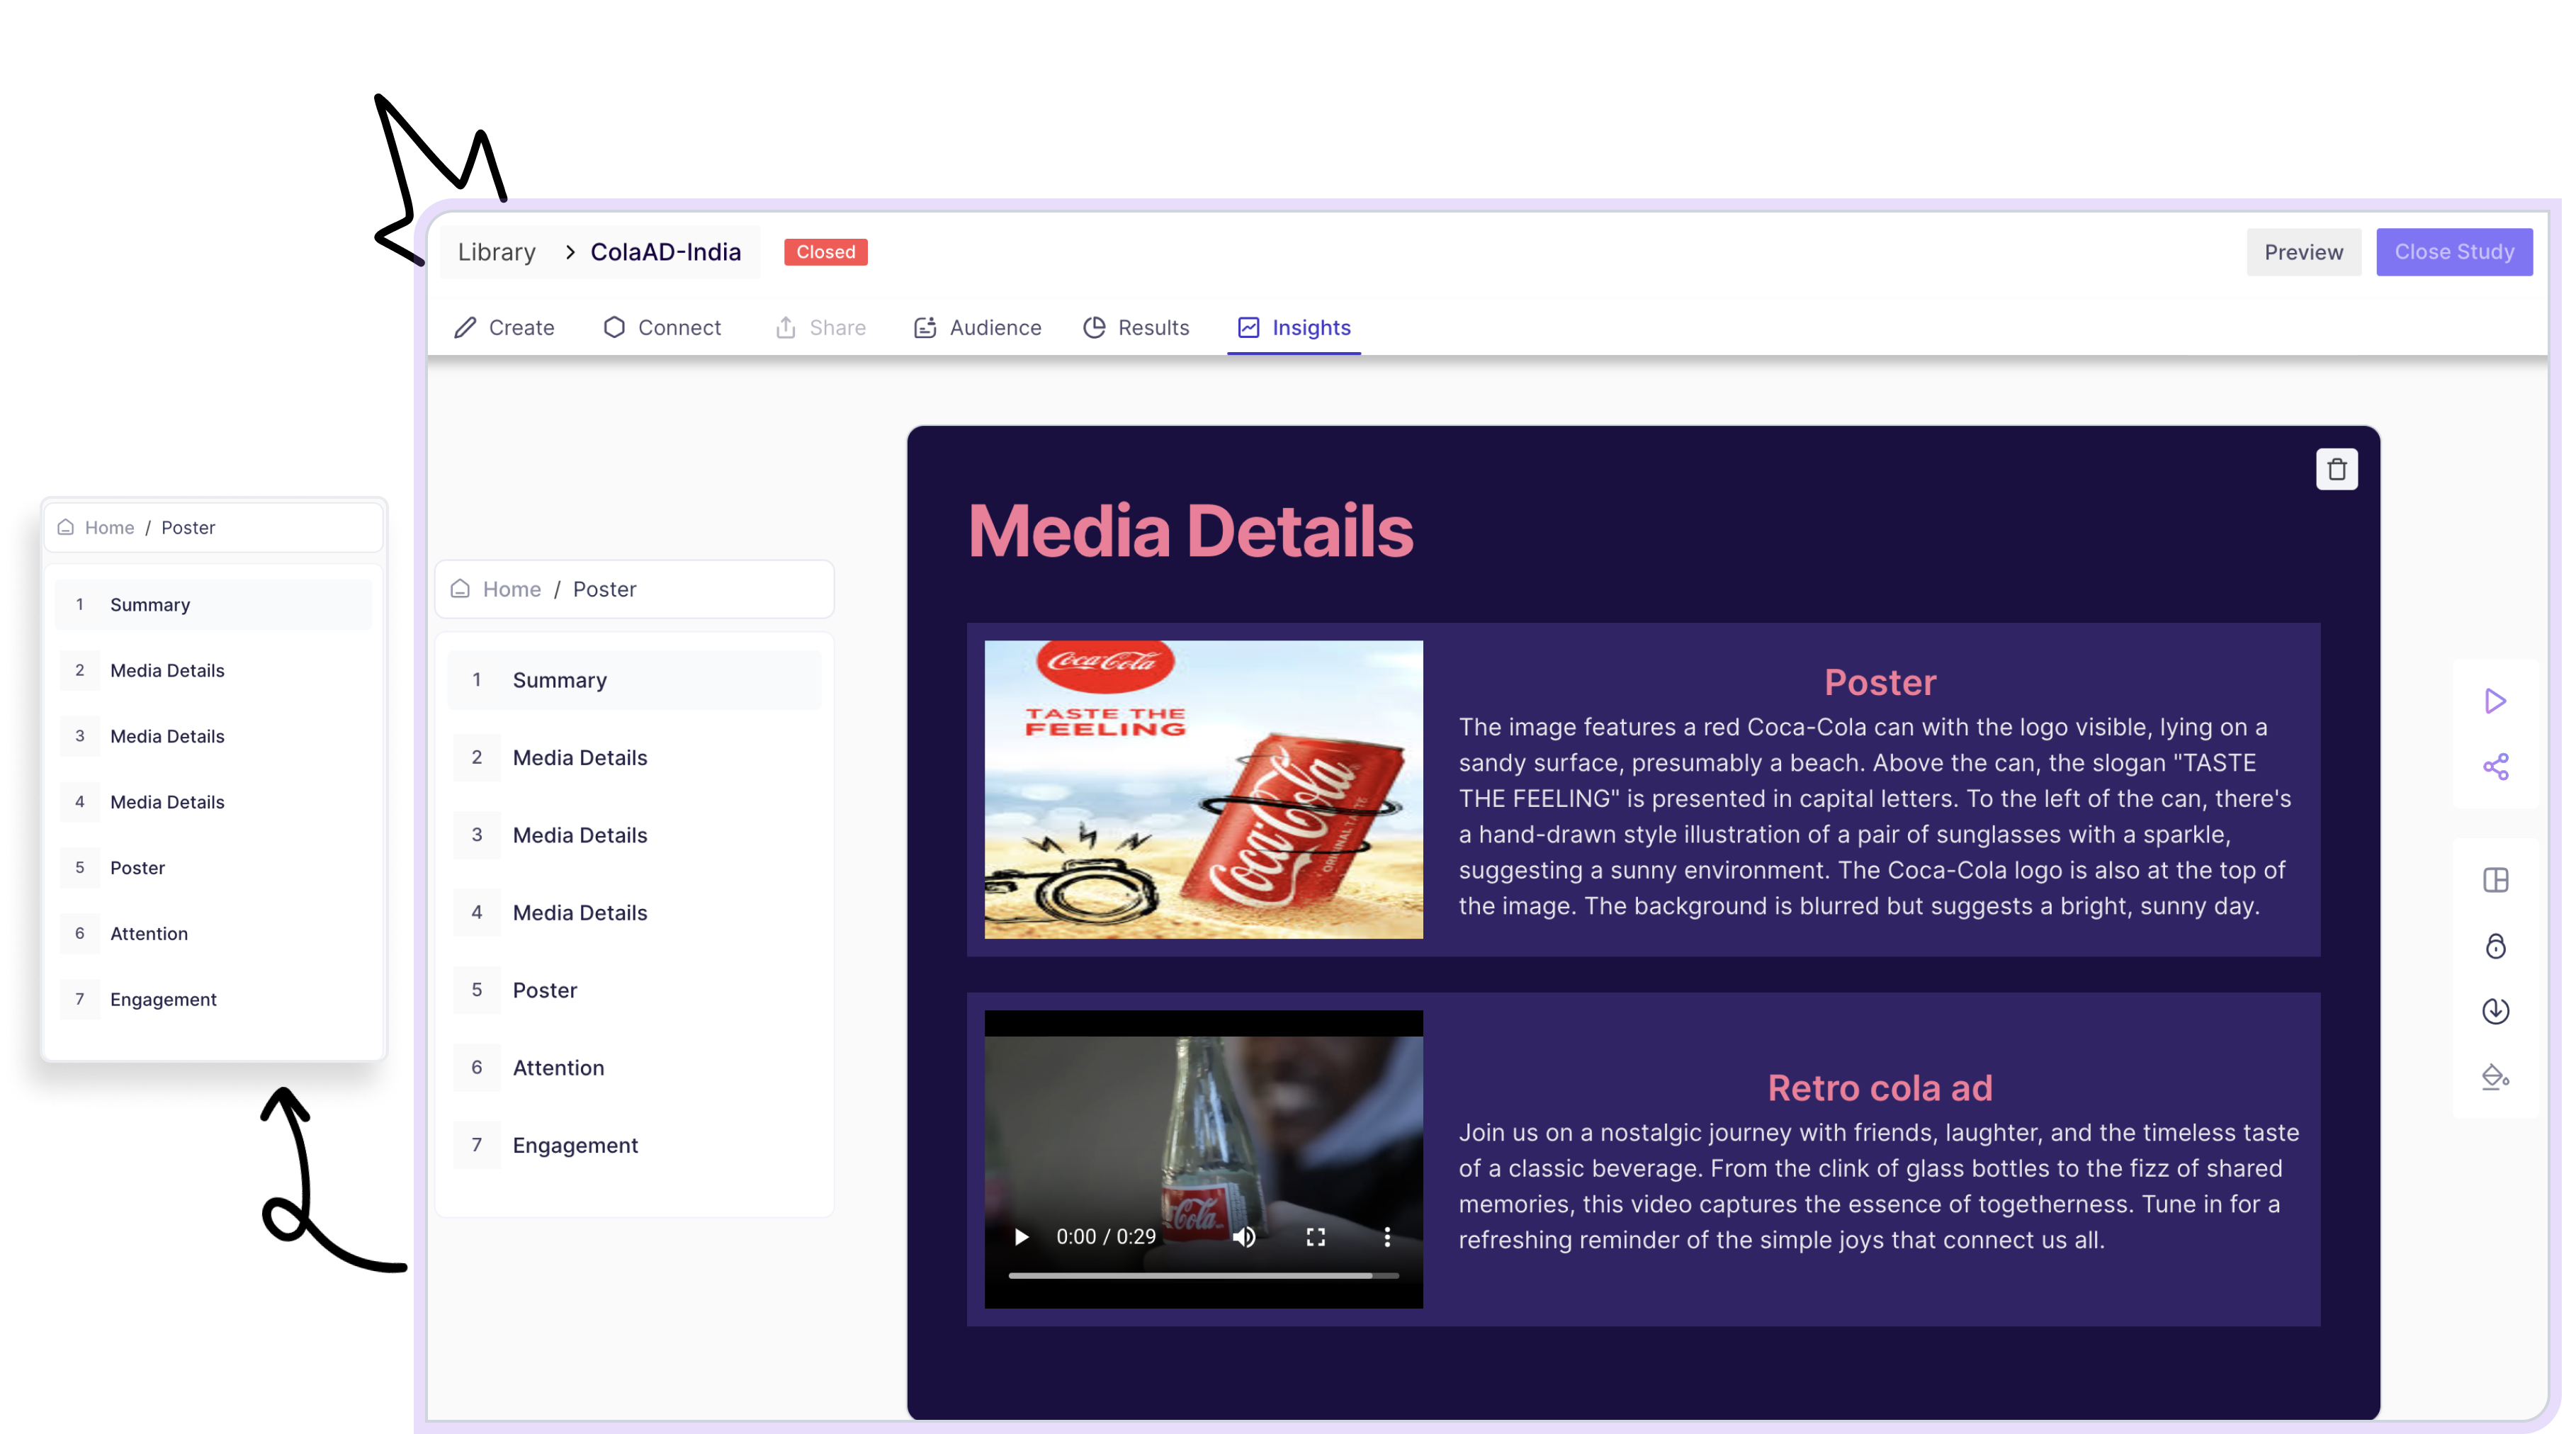Select Summary in floating panel list
Image resolution: width=2576 pixels, height=1434 pixels.
pos(213,604)
